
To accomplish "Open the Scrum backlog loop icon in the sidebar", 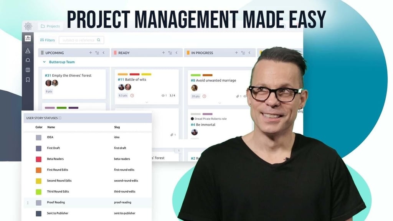I will (x=28, y=60).
